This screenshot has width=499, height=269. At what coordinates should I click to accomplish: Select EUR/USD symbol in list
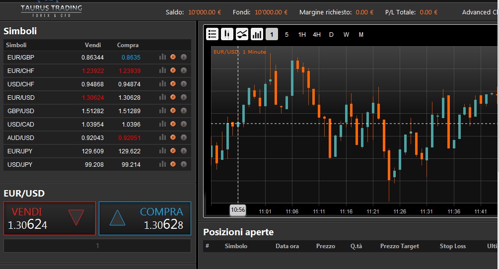tap(21, 98)
